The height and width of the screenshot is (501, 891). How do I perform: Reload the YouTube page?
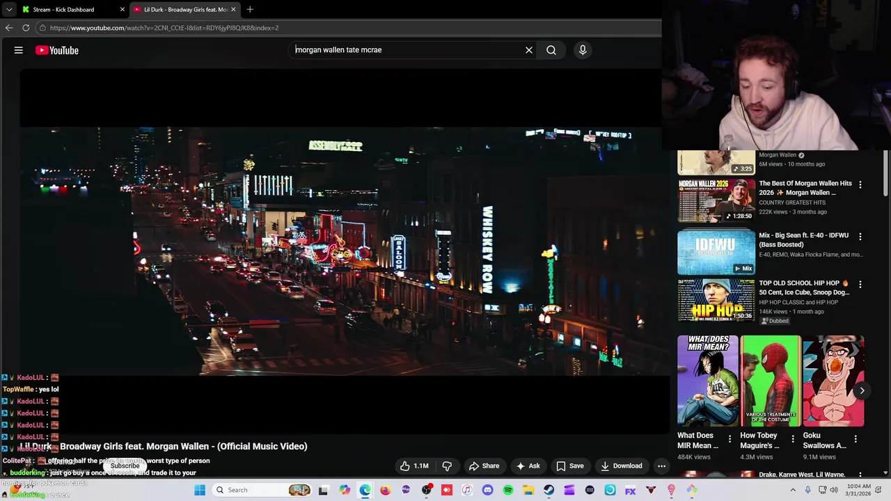pyautogui.click(x=26, y=28)
